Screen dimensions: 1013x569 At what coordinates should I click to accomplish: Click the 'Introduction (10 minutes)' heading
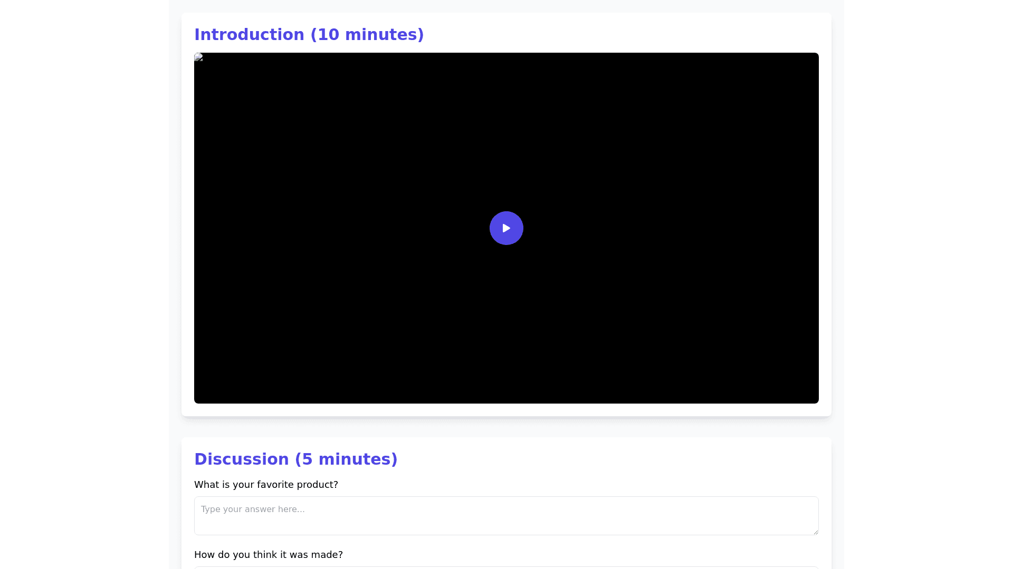pos(309,34)
